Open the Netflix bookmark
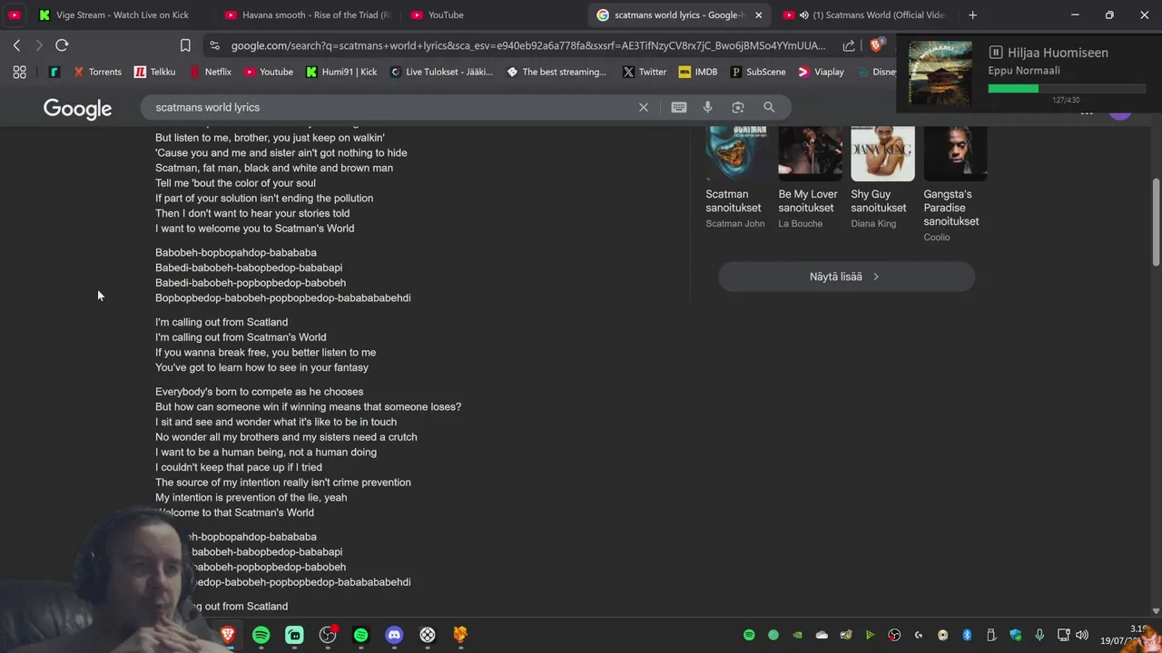This screenshot has height=653, width=1162. tap(210, 72)
